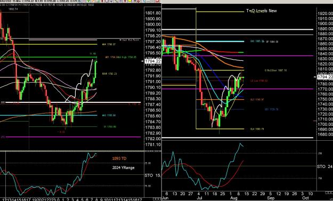Click the 1802.74 high label at top of left chart
The image size is (333, 201).
point(13,9)
